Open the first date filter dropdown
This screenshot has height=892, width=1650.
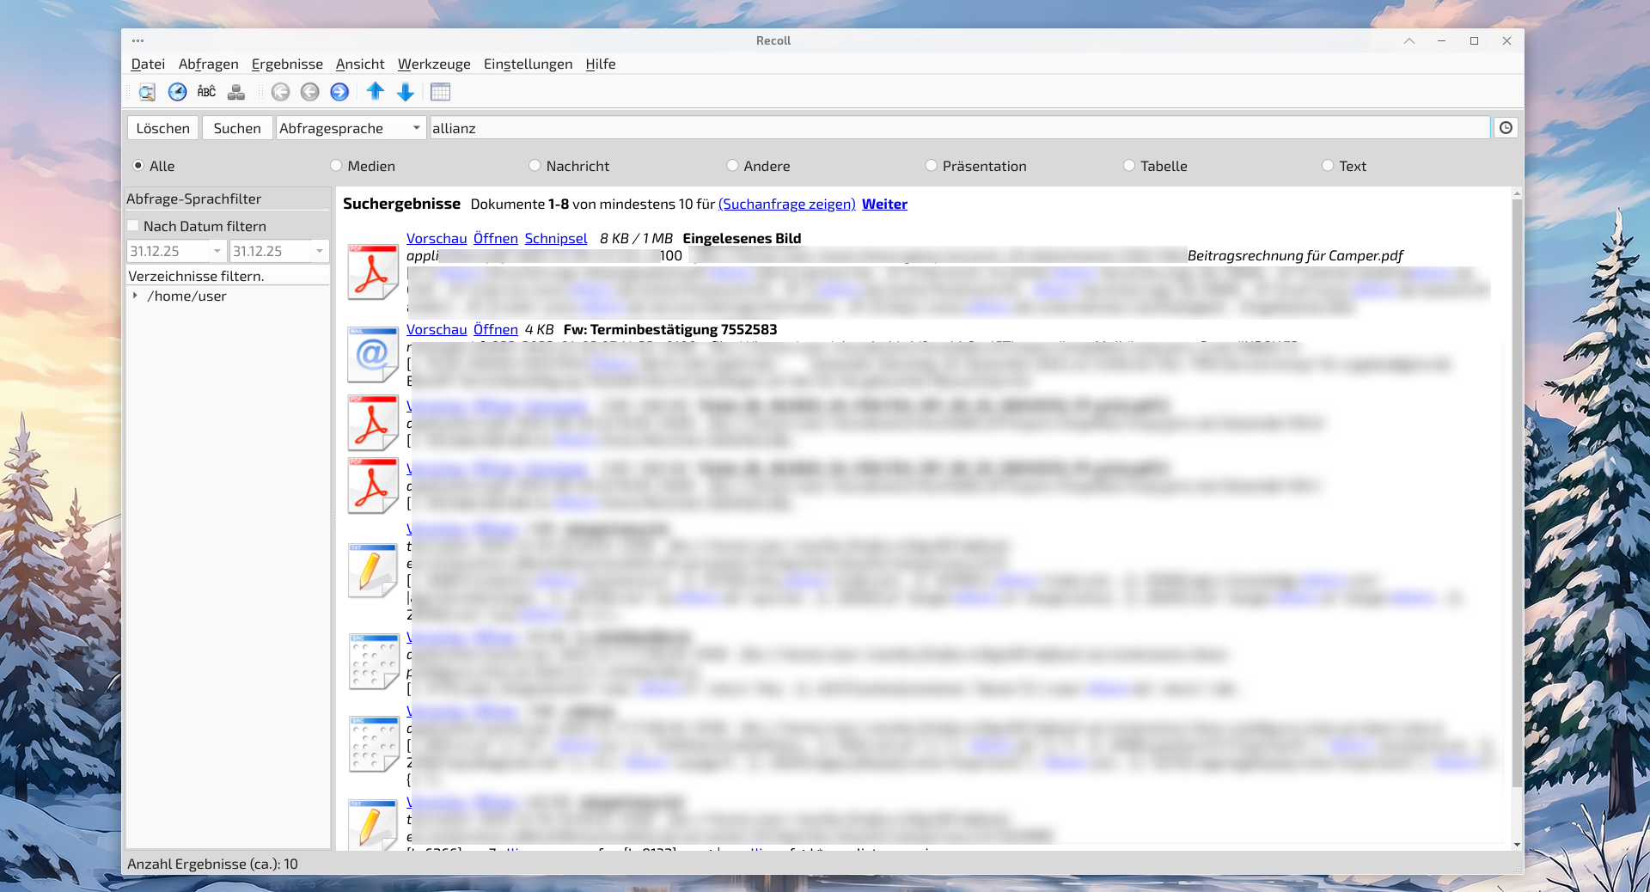[x=217, y=251]
